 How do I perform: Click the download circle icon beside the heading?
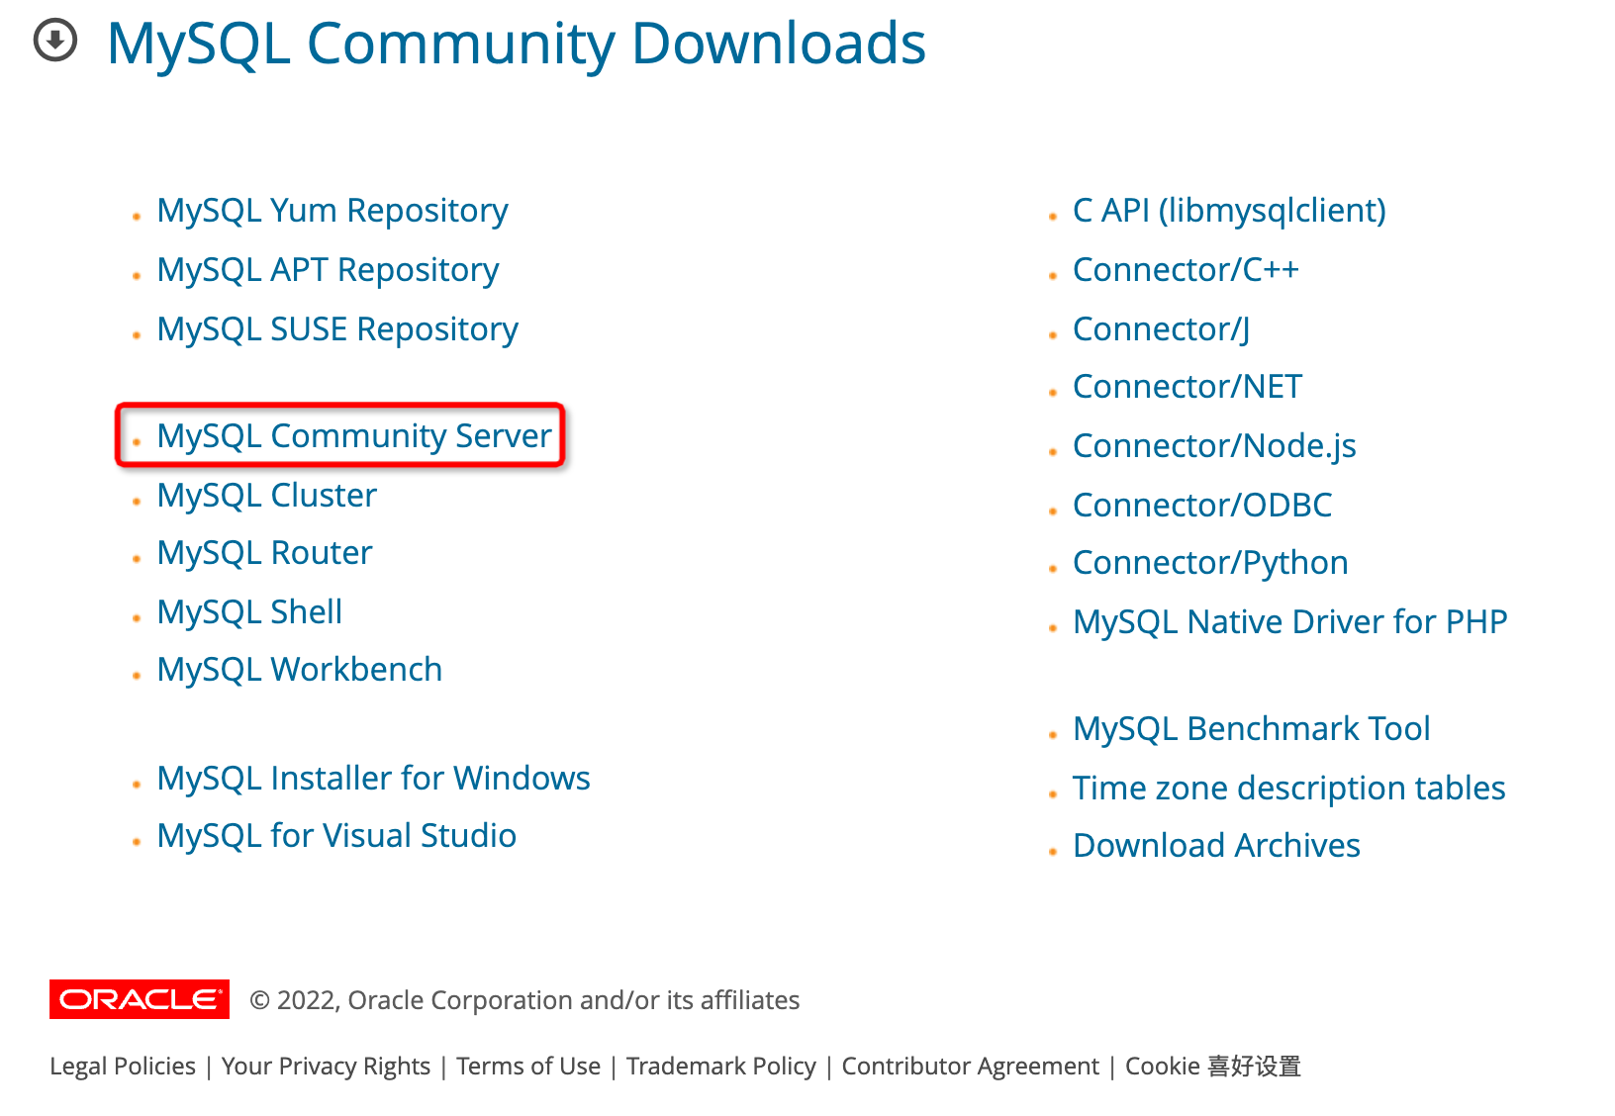(x=55, y=42)
